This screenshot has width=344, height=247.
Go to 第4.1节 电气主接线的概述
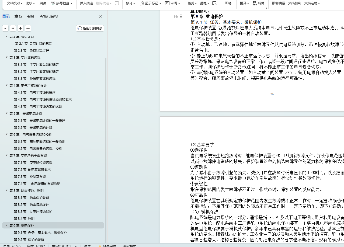(x=34, y=92)
